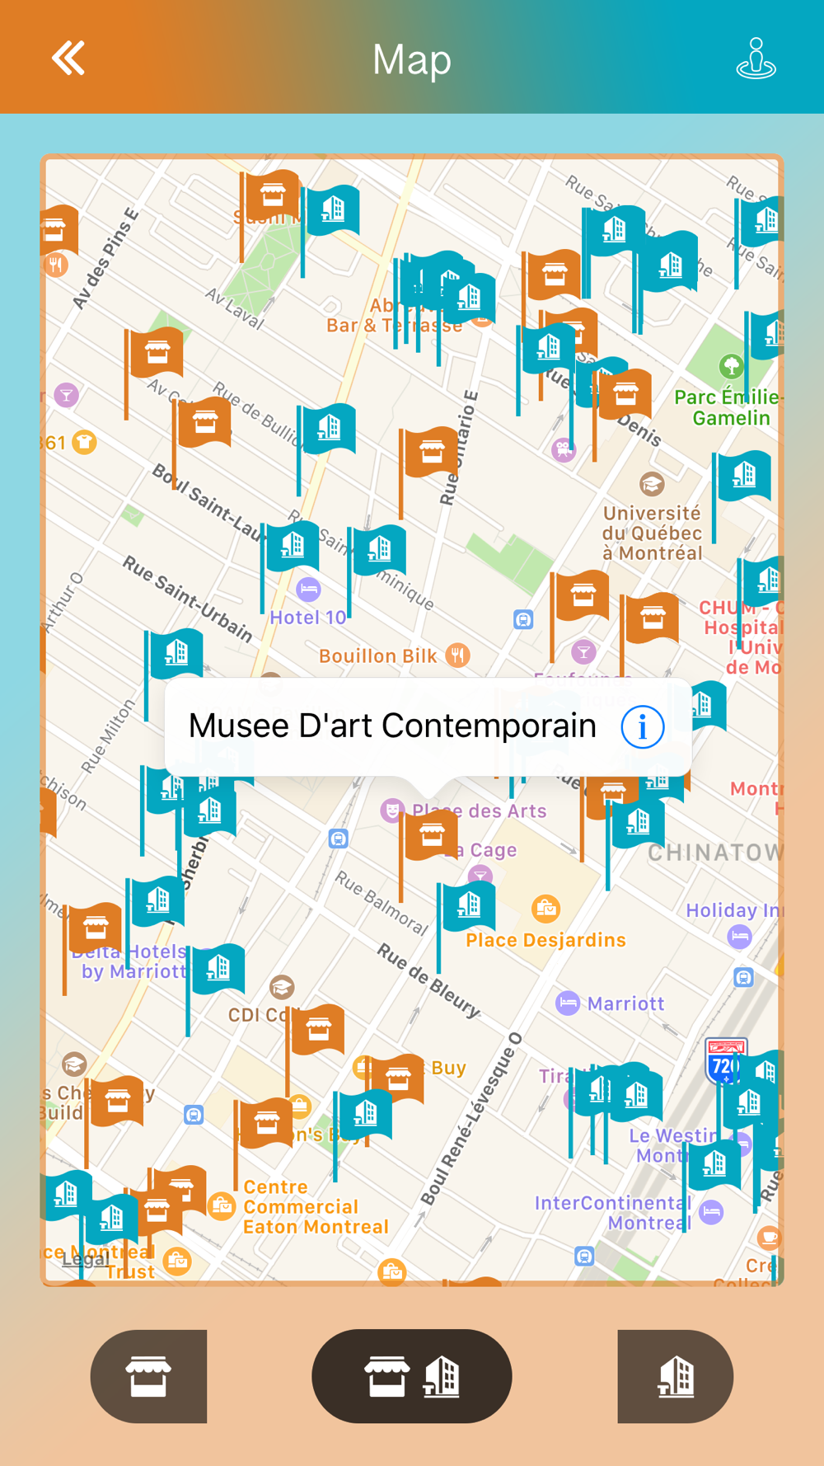Viewport: 824px width, 1466px height.
Task: Tap the Place des Arts theater icon
Action: [x=392, y=811]
